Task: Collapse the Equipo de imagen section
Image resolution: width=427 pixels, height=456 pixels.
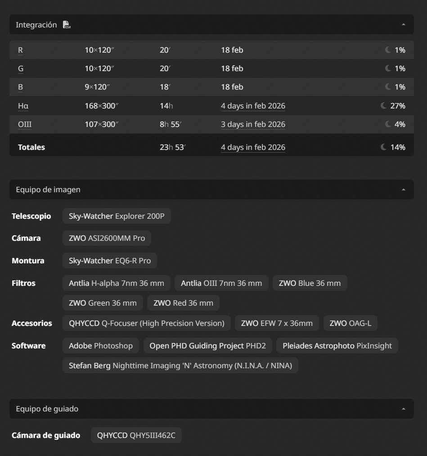Action: pyautogui.click(x=404, y=190)
